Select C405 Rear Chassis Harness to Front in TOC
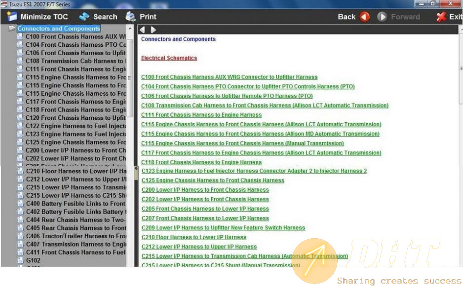Image resolution: width=463 pixels, height=287 pixels. coord(76,228)
